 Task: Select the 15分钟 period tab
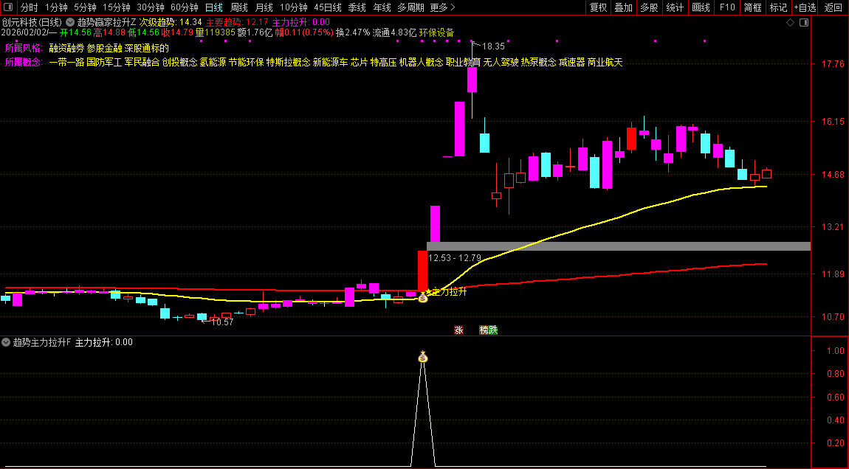pyautogui.click(x=117, y=7)
